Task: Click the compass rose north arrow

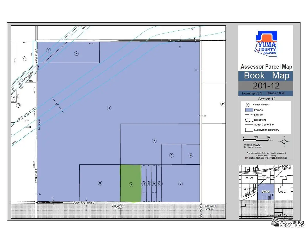Action: [284, 141]
